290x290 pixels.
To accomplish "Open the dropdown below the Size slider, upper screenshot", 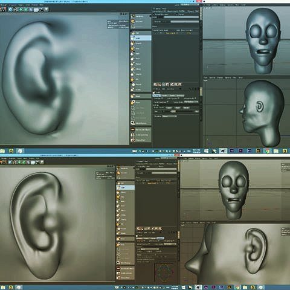I will [x=169, y=116].
